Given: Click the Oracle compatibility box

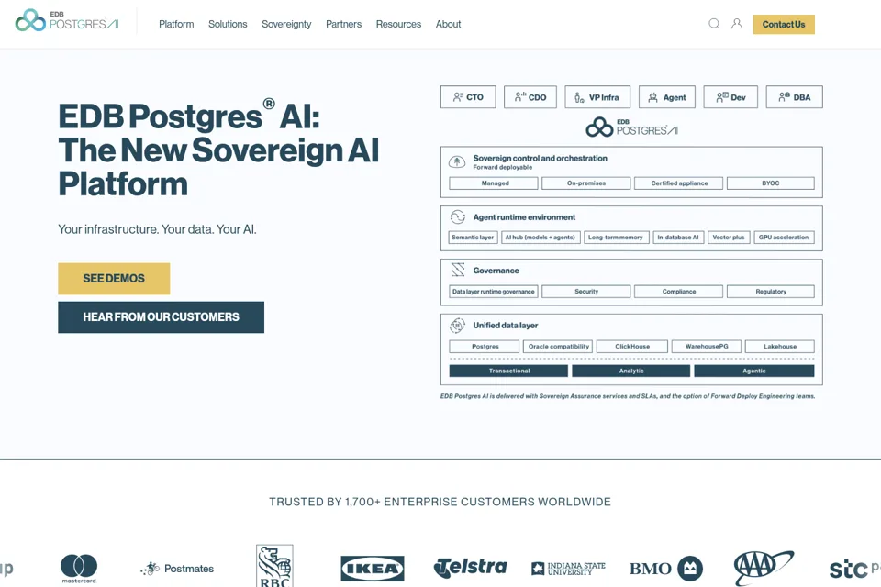Looking at the screenshot, I should (x=558, y=347).
